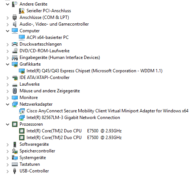Collapse the Netzwerkadapter category

(x=8, y=105)
